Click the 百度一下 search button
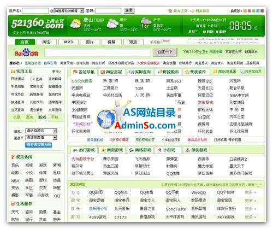 [x=165, y=52]
